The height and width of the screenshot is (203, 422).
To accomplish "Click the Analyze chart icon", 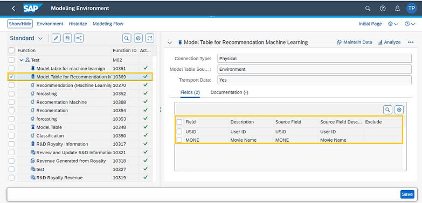I will click(381, 42).
